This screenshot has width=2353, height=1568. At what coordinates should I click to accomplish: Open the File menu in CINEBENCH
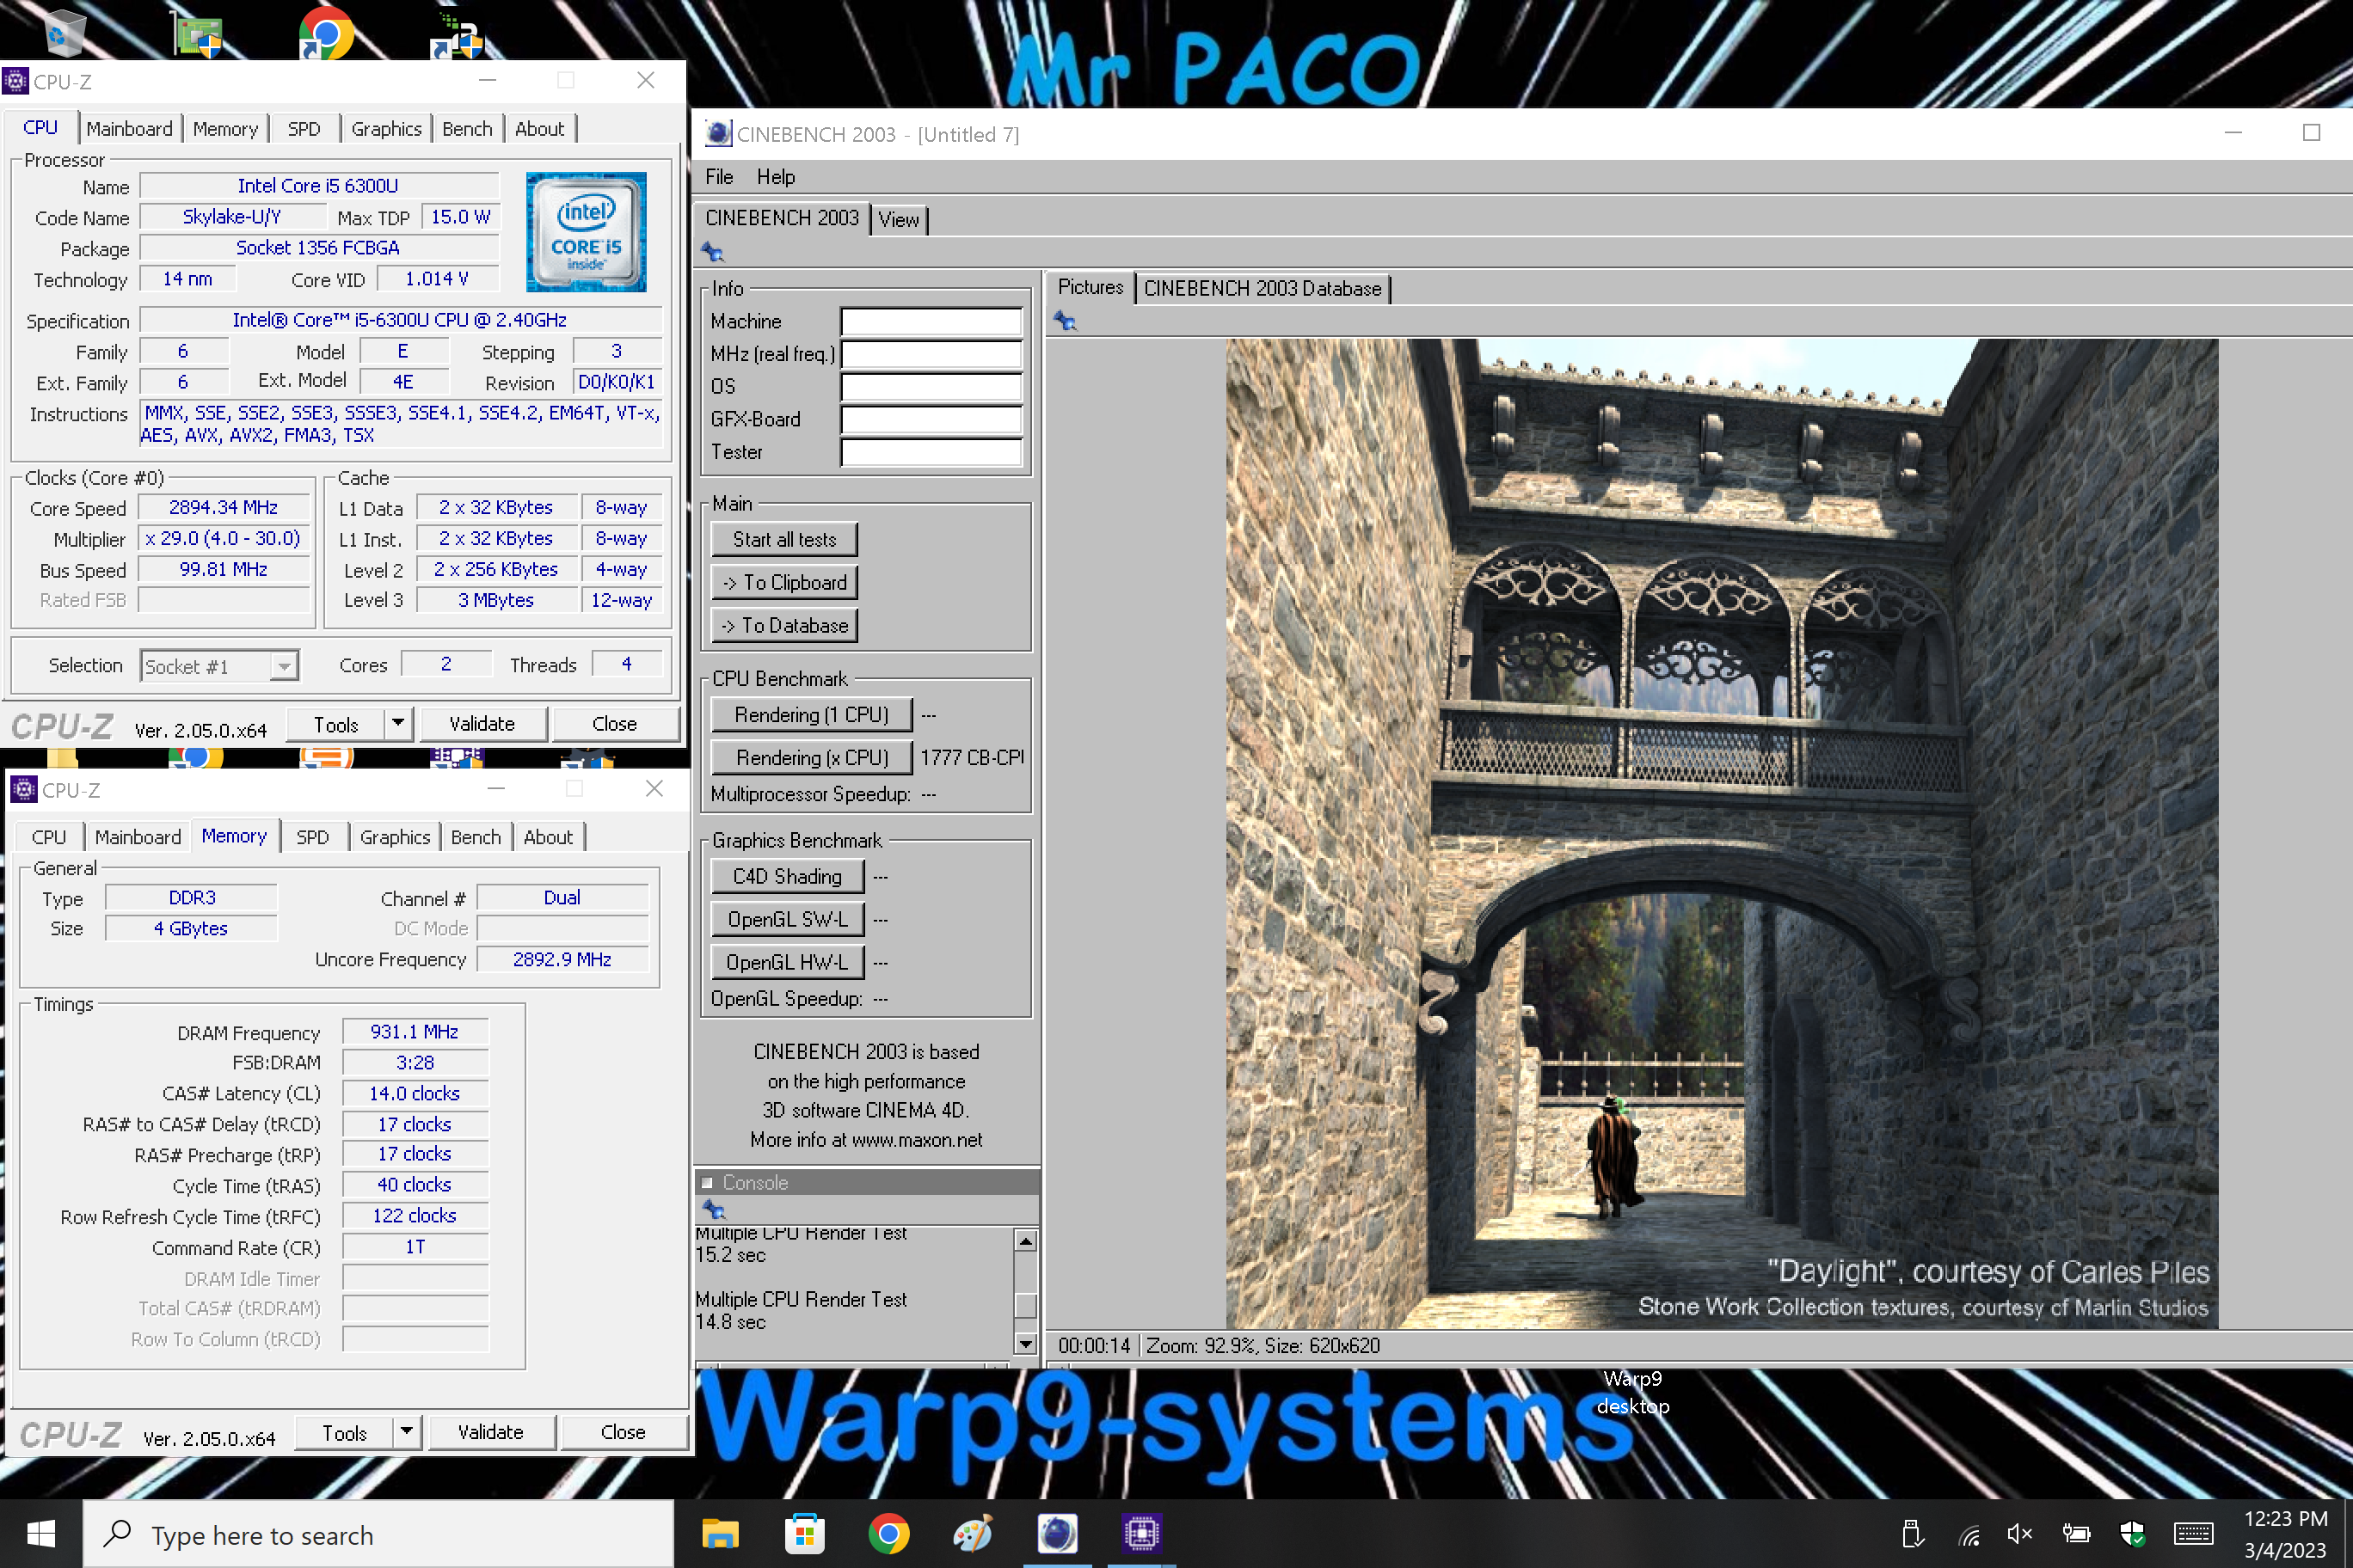(x=718, y=177)
